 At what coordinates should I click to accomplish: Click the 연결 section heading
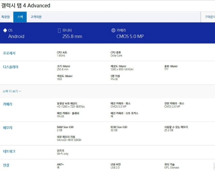tap(6, 165)
